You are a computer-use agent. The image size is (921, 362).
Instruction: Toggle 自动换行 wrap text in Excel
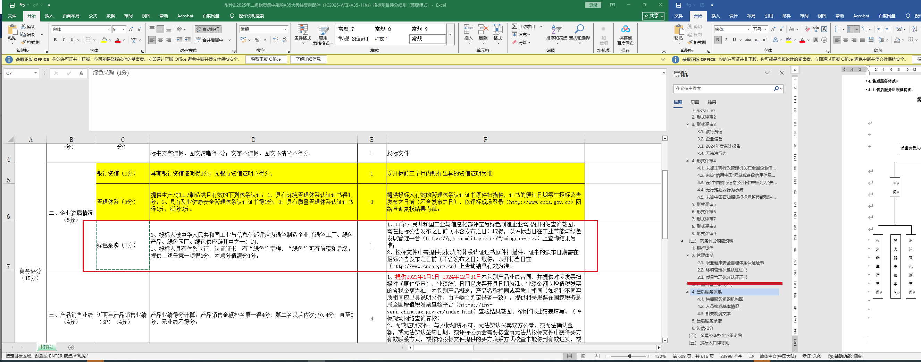click(x=208, y=29)
